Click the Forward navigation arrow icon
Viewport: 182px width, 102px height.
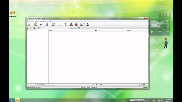coord(34,28)
